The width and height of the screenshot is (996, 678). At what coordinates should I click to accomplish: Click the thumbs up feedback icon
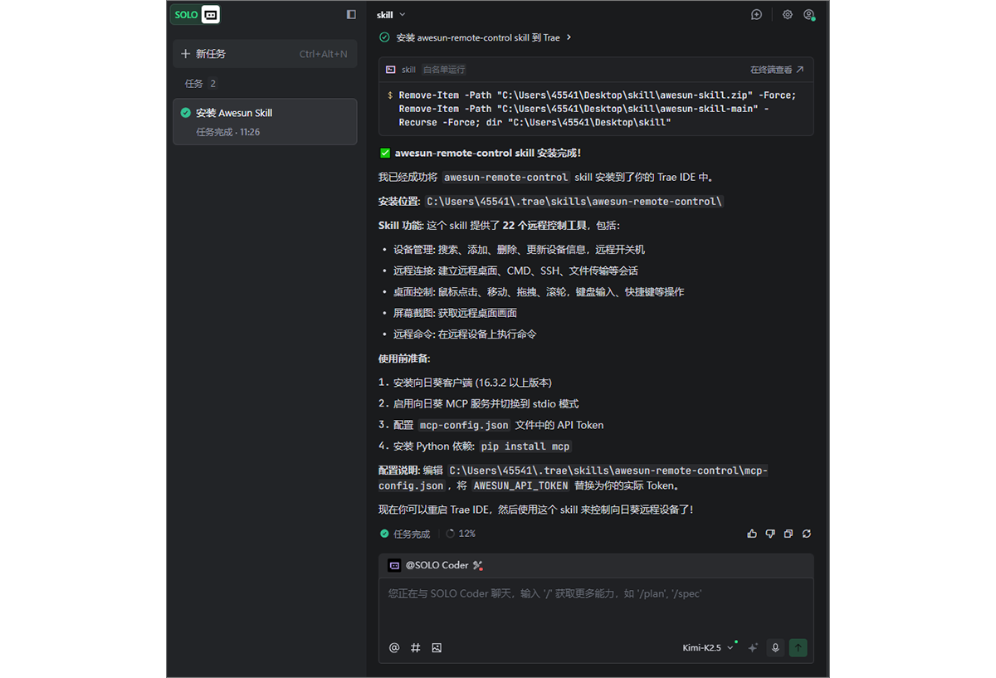pyautogui.click(x=752, y=534)
